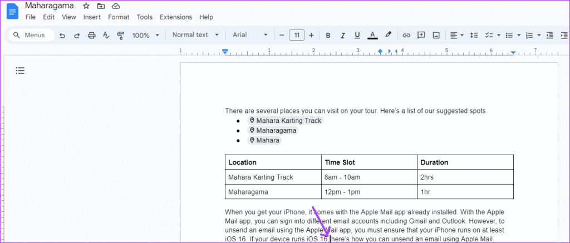Viewport: 570px width, 243px height.
Task: Click the Time Slot header cell
Action: pos(370,162)
